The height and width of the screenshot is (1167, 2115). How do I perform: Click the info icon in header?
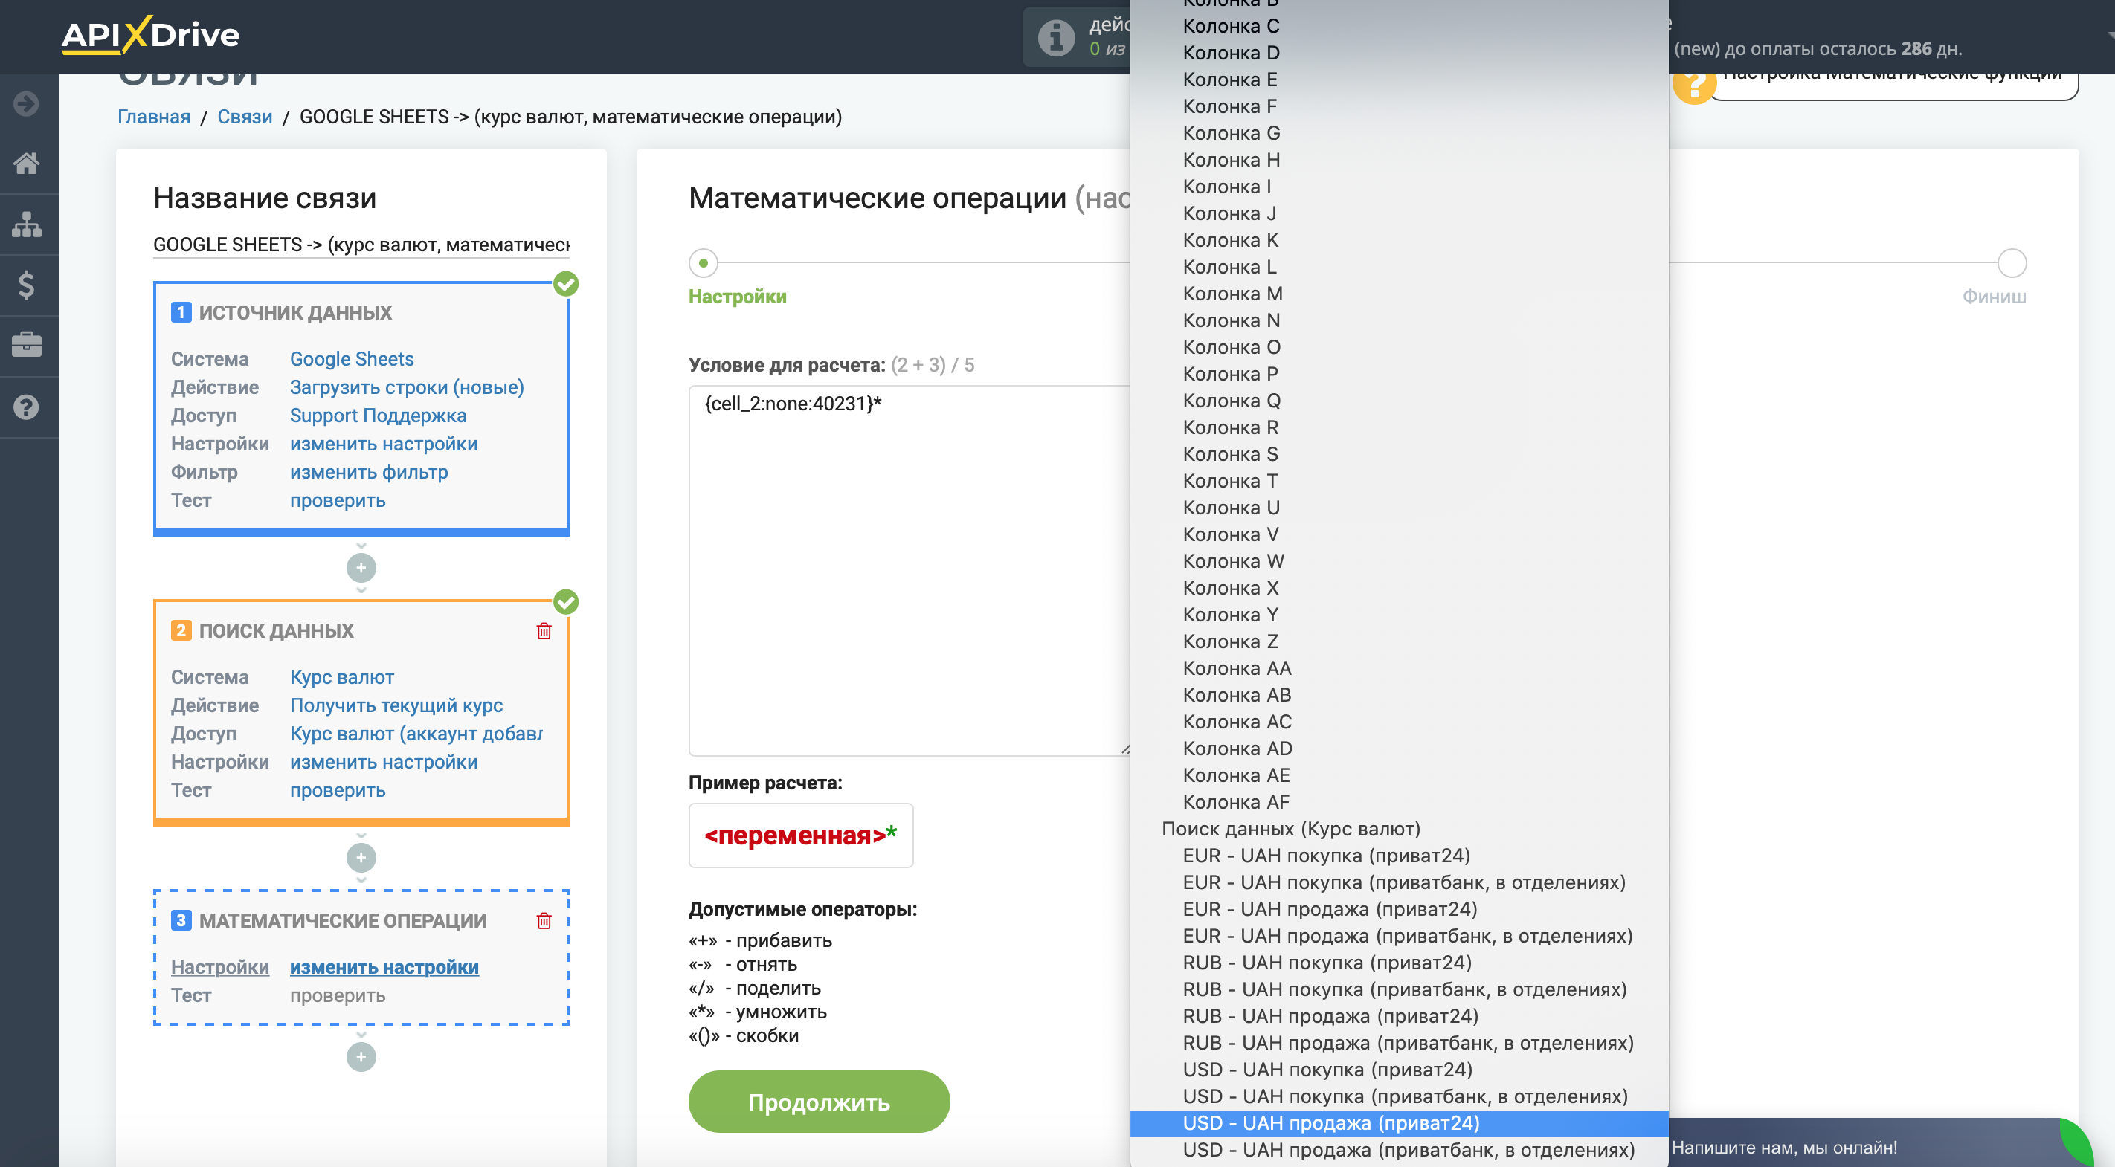pos(1056,37)
